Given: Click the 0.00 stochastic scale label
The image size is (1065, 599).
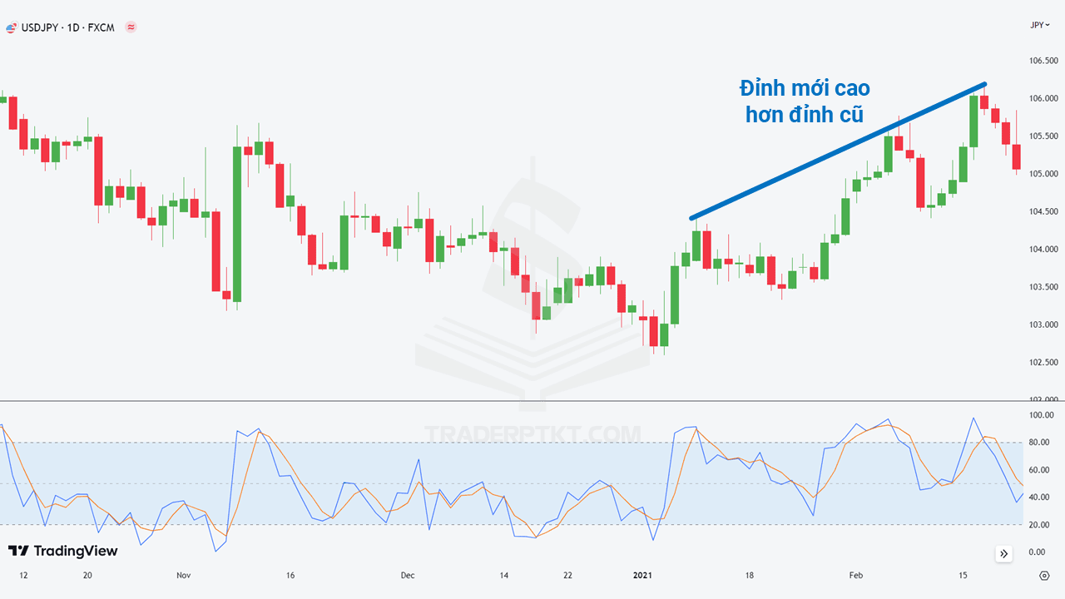Looking at the screenshot, I should click(x=1038, y=552).
